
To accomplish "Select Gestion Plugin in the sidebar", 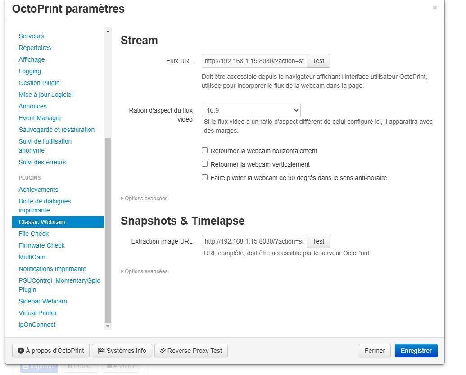I will [39, 83].
